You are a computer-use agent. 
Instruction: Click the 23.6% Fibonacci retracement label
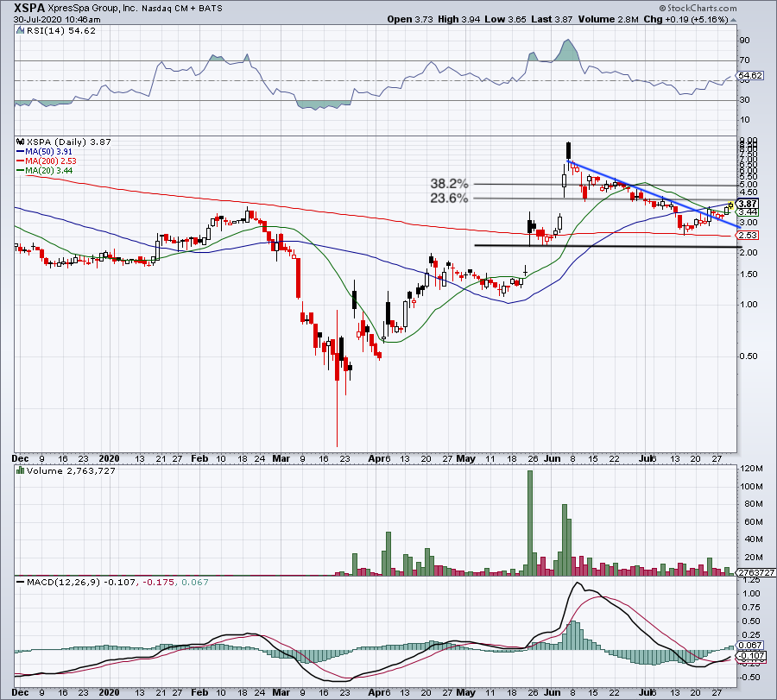449,199
